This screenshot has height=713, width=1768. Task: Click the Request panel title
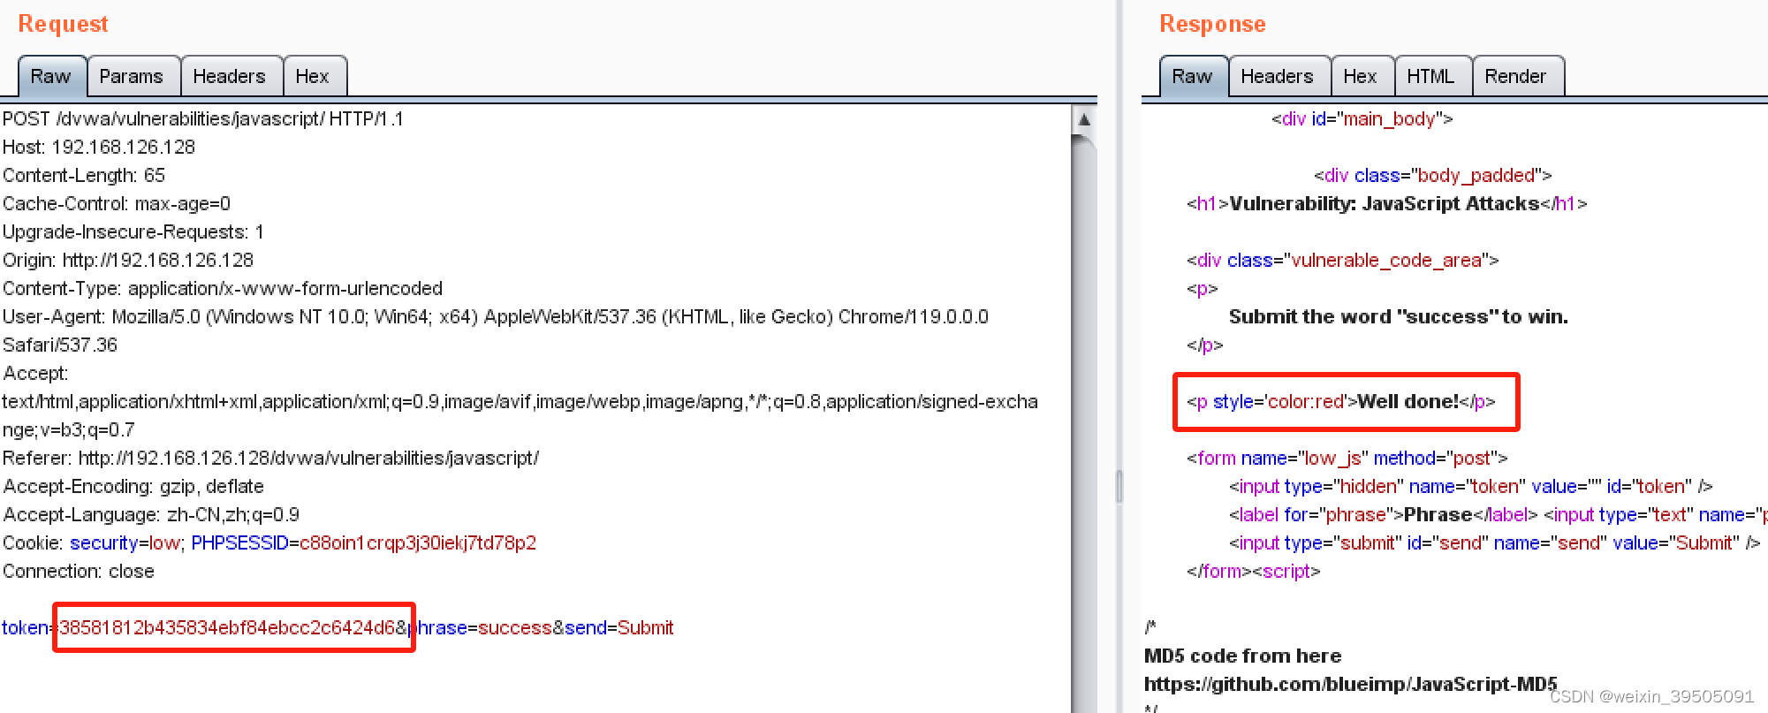coord(64,24)
